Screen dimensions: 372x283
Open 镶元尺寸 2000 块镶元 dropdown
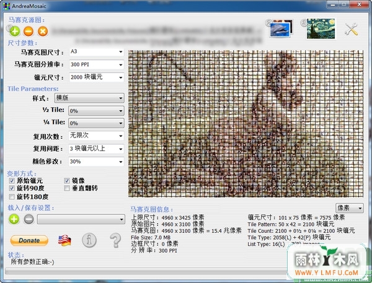(97, 77)
